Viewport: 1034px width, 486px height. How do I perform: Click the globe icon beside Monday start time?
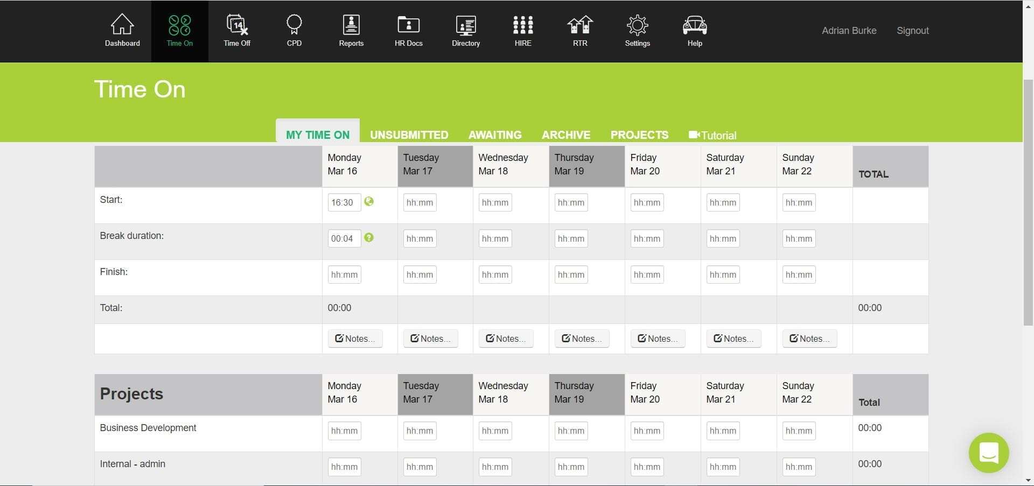[369, 201]
